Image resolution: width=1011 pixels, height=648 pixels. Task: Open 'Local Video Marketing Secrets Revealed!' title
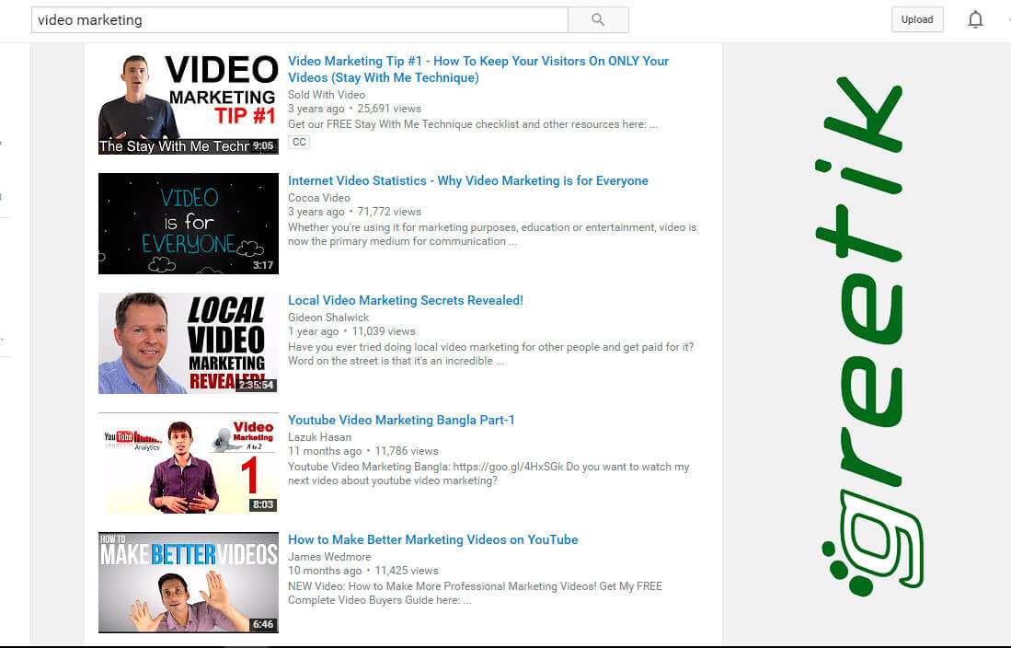click(406, 300)
